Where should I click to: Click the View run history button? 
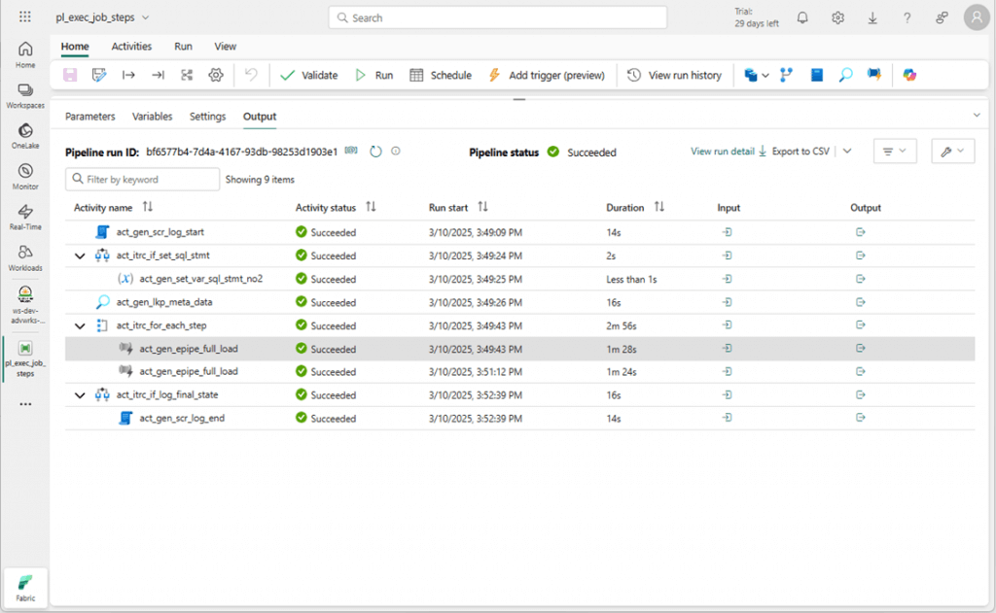pos(675,75)
